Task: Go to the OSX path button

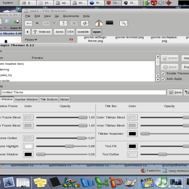Action: point(70,32)
